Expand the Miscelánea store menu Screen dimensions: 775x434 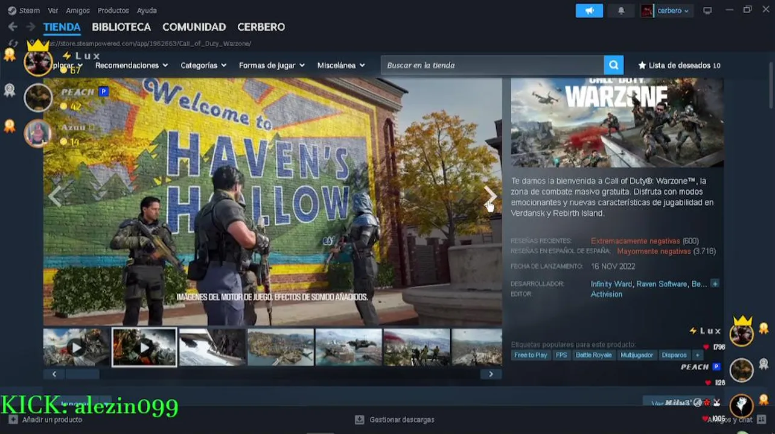(x=341, y=65)
